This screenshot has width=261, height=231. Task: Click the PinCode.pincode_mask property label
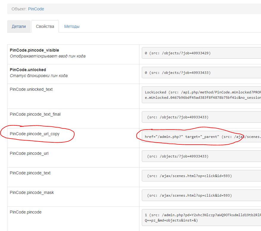(x=32, y=192)
